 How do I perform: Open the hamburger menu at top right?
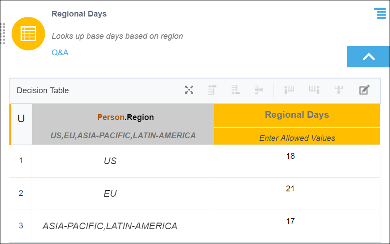381,13
